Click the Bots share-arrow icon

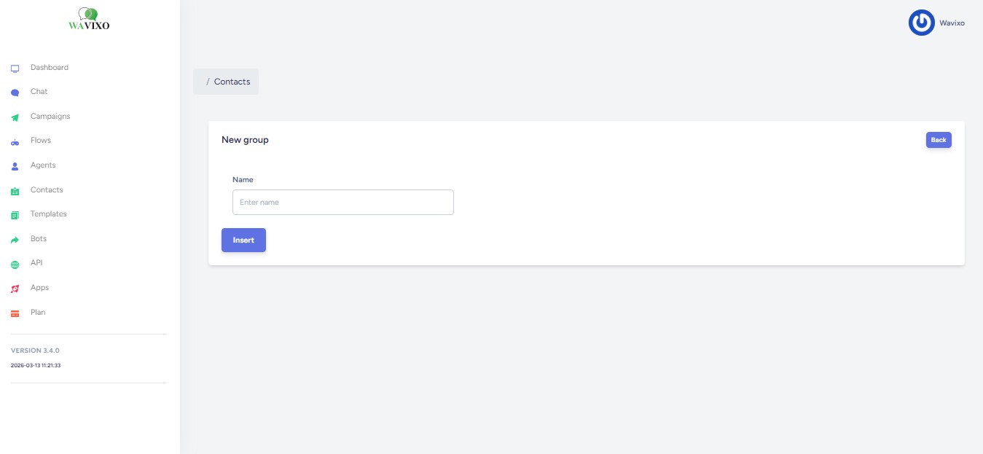tap(15, 240)
